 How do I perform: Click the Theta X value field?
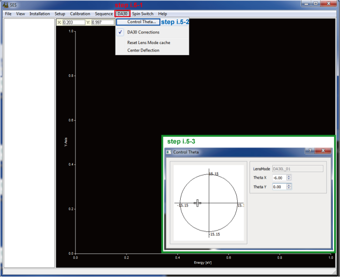(279, 178)
